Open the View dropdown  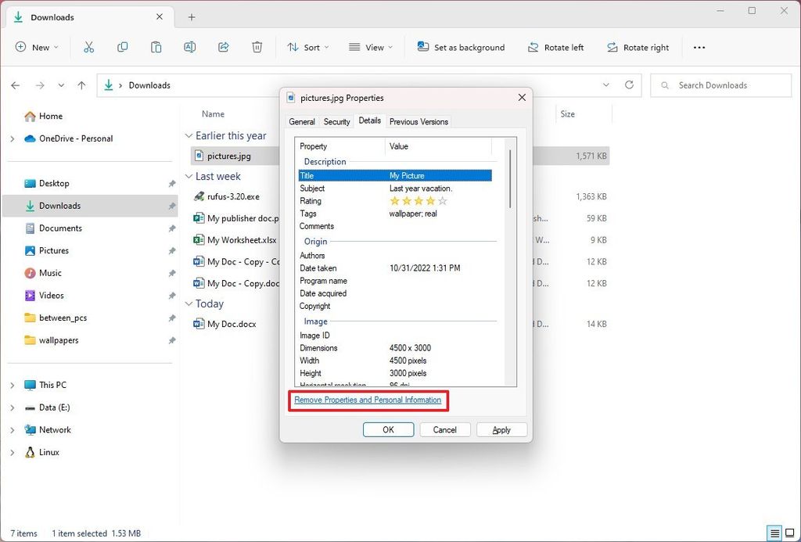point(370,47)
